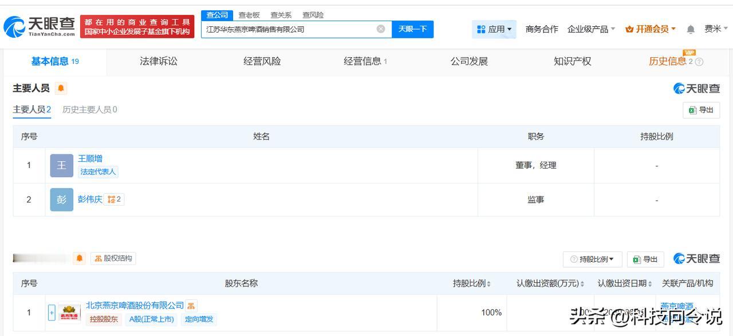Image resolution: width=733 pixels, height=336 pixels.
Task: Click the equity structure icon after 北京燕京啤酒股份有限公司
Action: [x=191, y=306]
